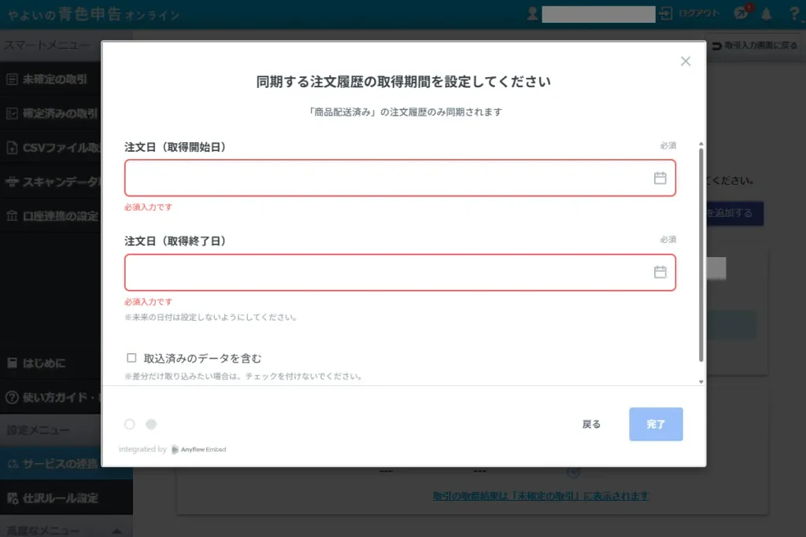806x537 pixels.
Task: Click the 確定済みの取引 checklist icon
Action: (12, 113)
